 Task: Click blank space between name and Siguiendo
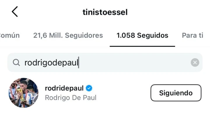click(x=123, y=93)
